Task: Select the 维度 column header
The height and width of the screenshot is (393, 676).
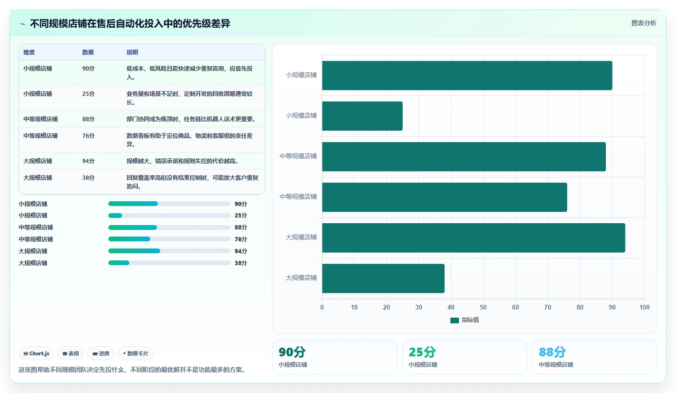Action: [29, 52]
